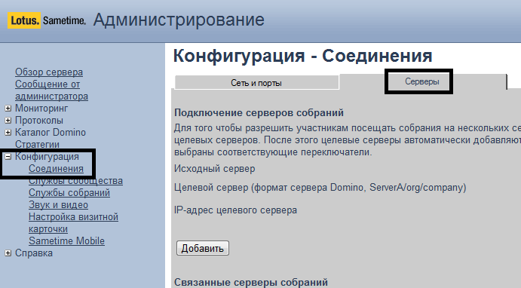Expand the Справка tree node
The image size is (521, 288).
coord(8,253)
